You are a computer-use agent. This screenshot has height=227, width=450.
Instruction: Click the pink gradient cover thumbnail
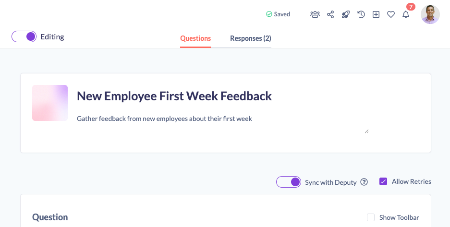point(50,103)
